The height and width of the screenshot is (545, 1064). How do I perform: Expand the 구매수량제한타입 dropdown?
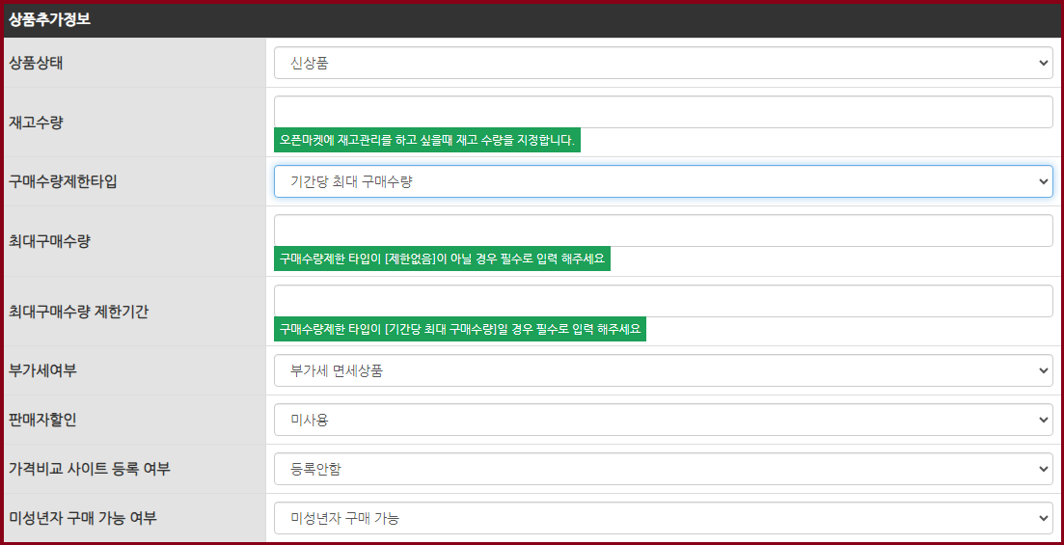(x=663, y=181)
